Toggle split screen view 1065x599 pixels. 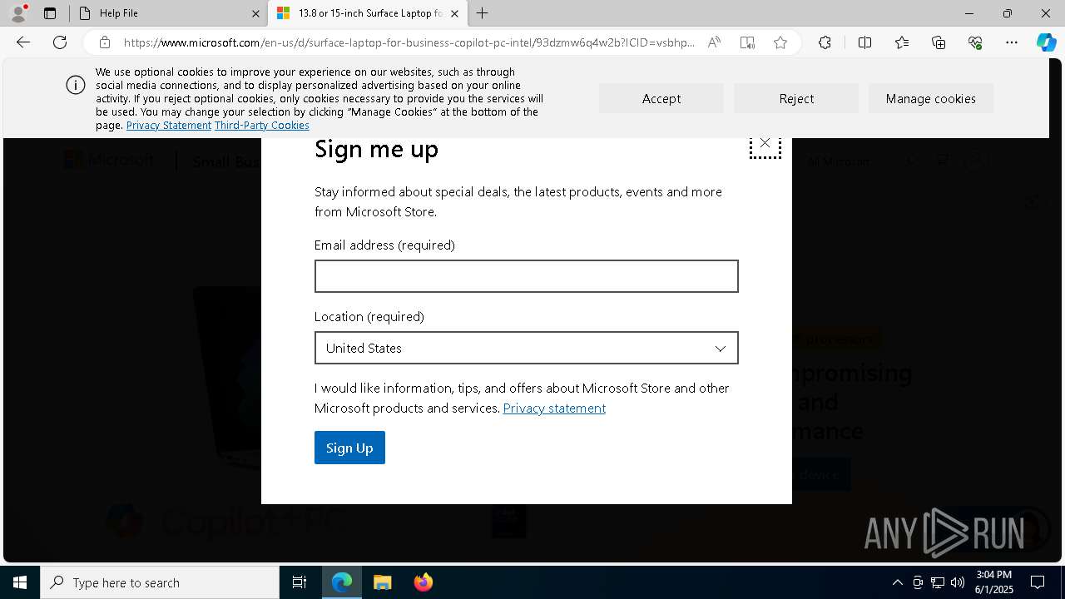point(864,42)
